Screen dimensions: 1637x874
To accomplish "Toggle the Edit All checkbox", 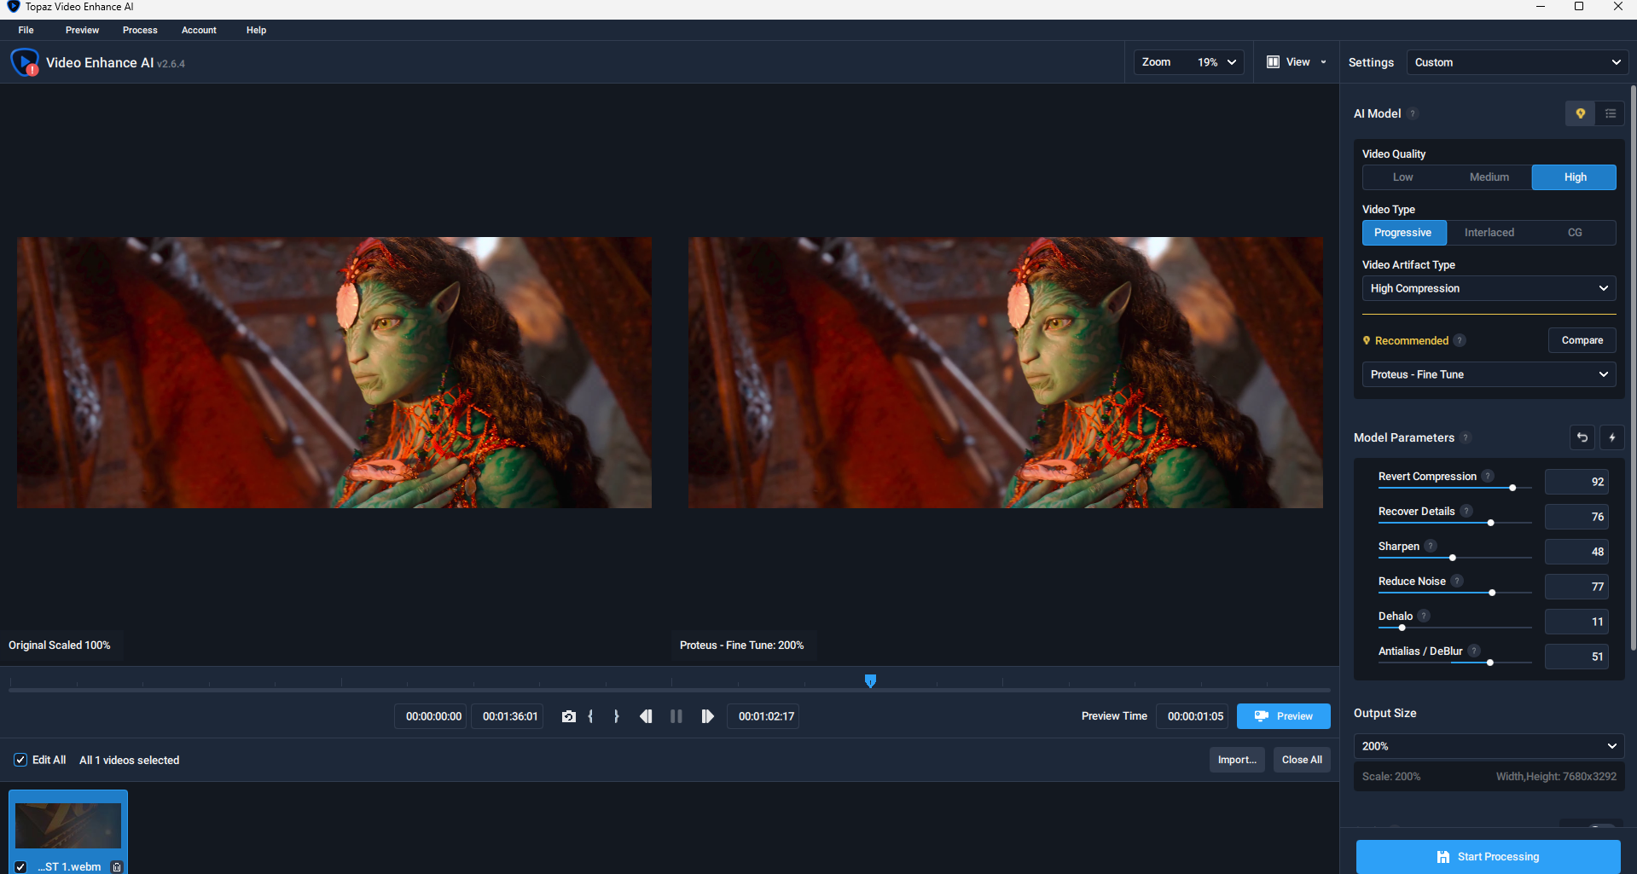I will [20, 760].
